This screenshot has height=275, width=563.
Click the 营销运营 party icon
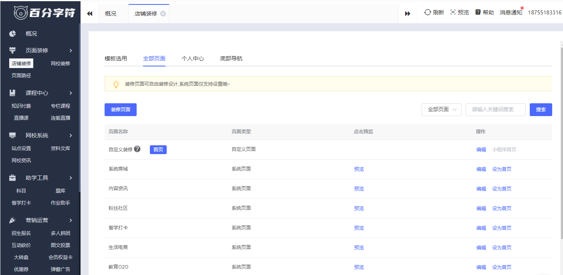(x=12, y=220)
